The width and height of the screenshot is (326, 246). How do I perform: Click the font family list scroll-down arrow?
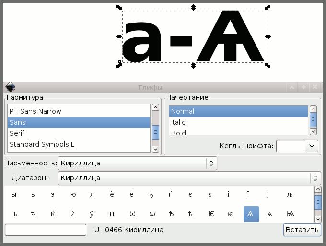155,149
